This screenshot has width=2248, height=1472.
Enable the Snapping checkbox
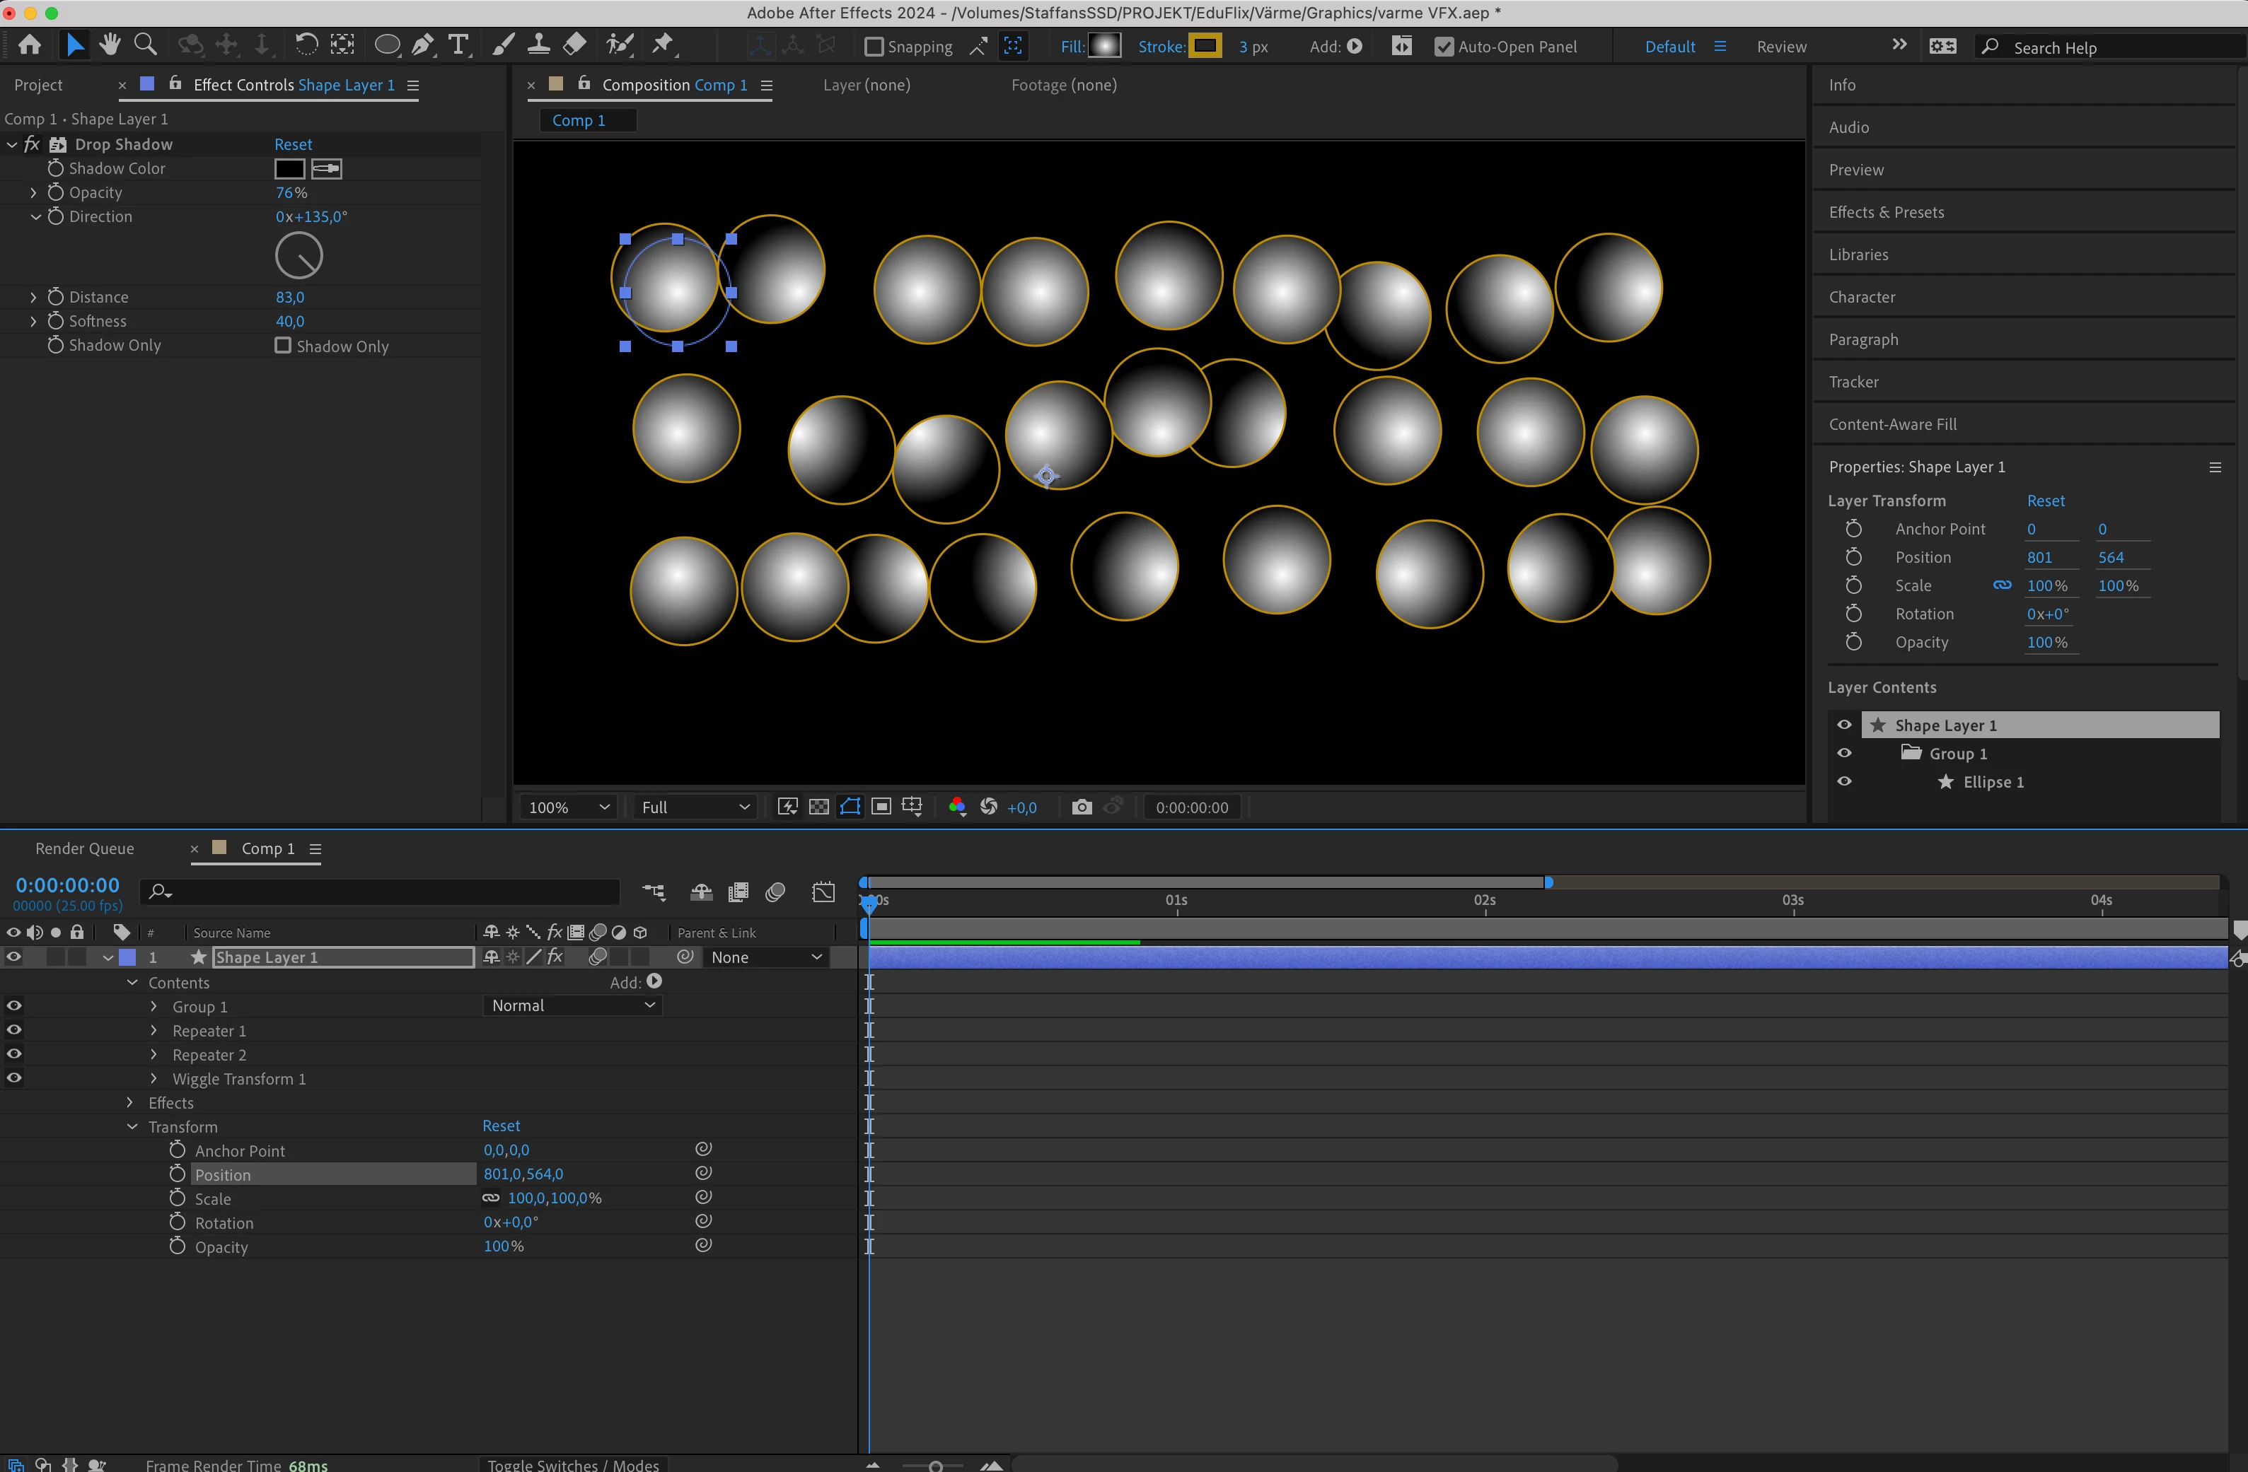874,46
